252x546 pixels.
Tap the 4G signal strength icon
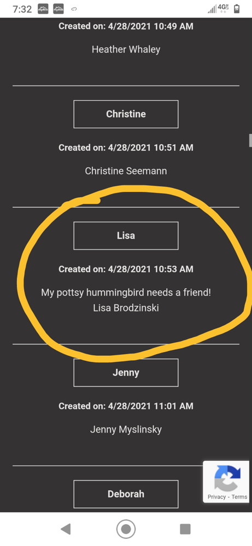(x=217, y=9)
